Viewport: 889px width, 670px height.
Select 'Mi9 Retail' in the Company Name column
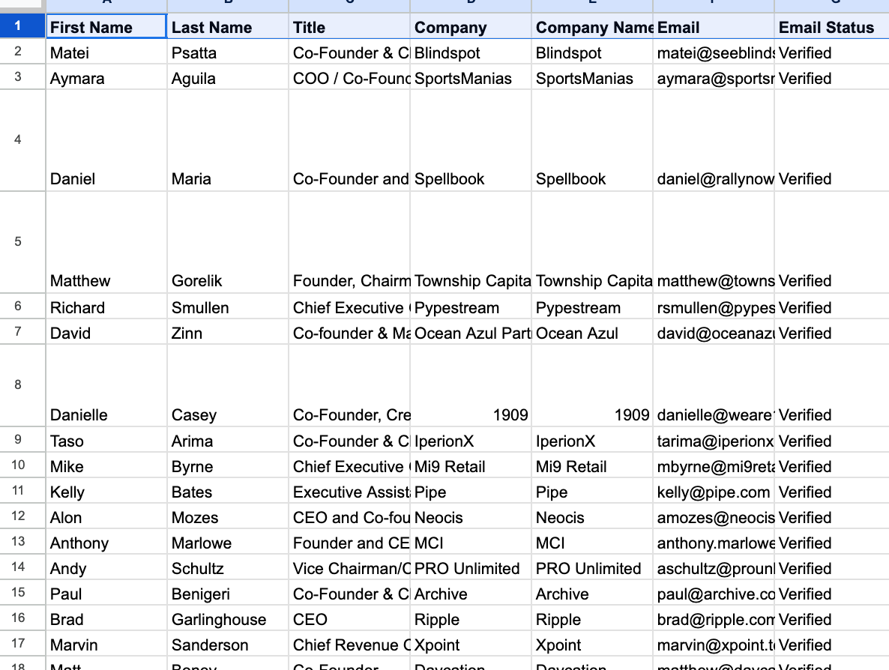(592, 465)
